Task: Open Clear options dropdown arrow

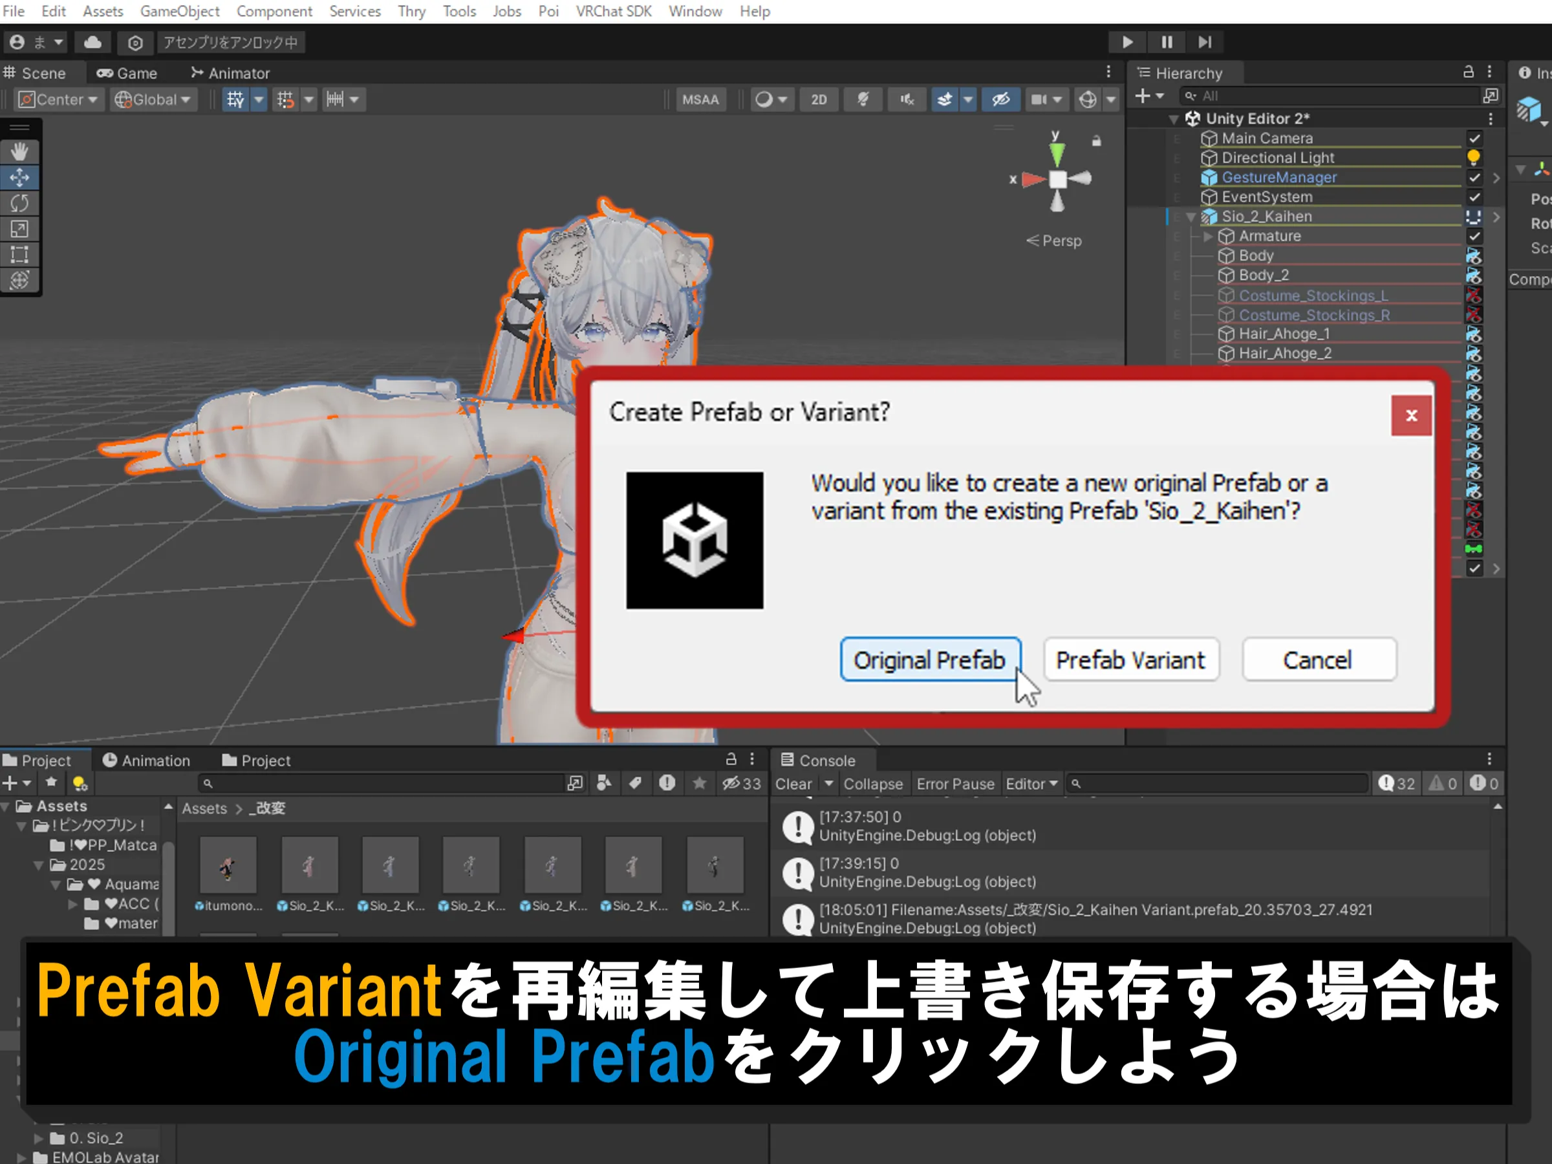Action: click(828, 783)
